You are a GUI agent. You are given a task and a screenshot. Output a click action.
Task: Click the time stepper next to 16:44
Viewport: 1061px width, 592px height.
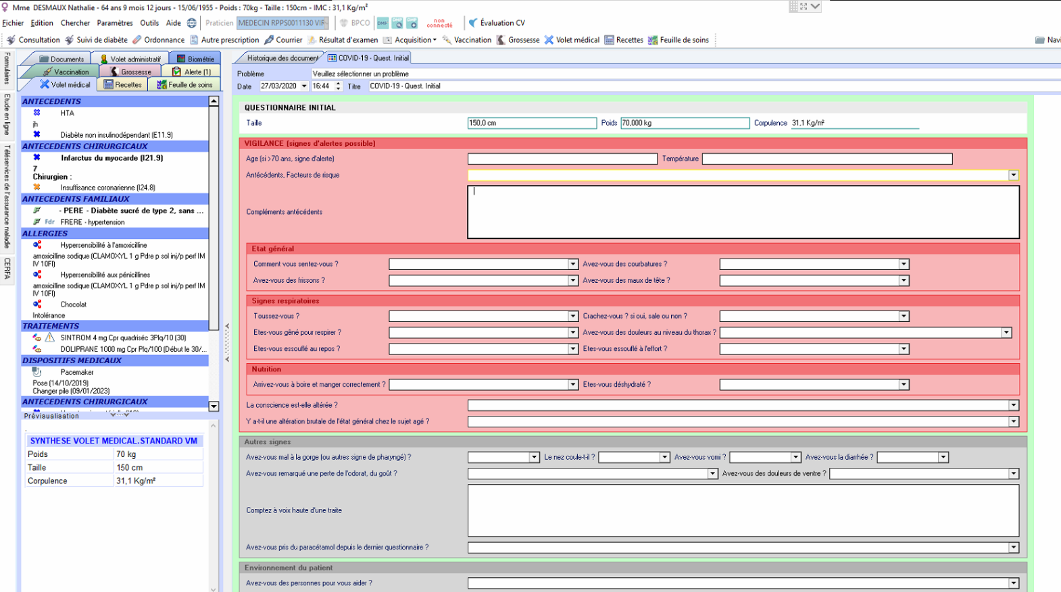pyautogui.click(x=339, y=86)
